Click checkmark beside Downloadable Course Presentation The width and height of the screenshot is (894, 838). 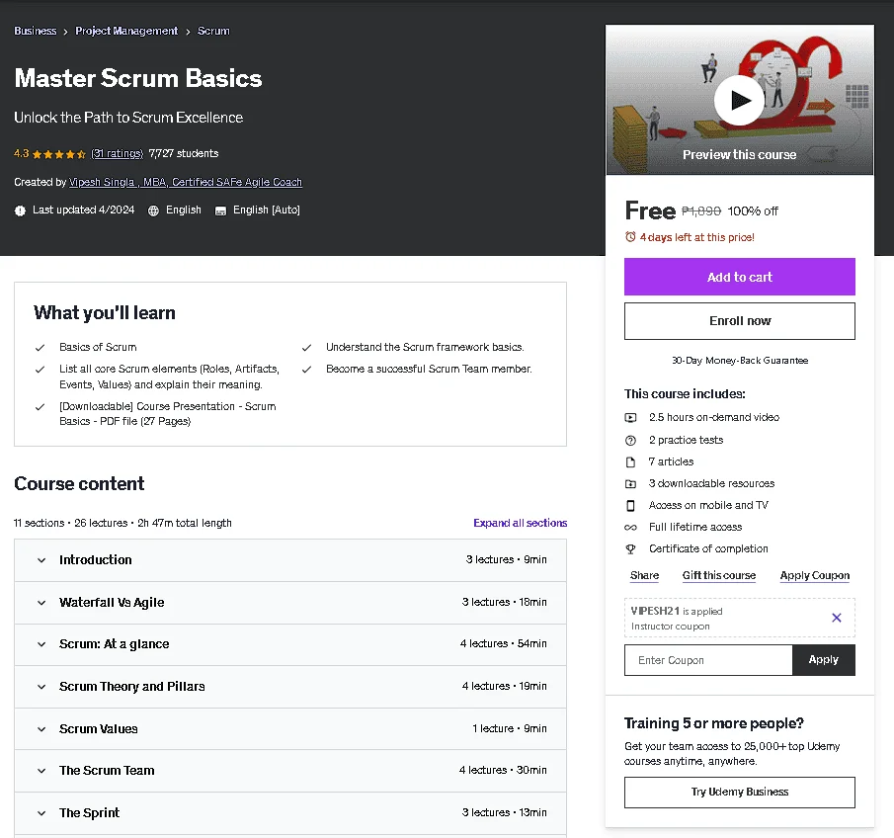(40, 407)
